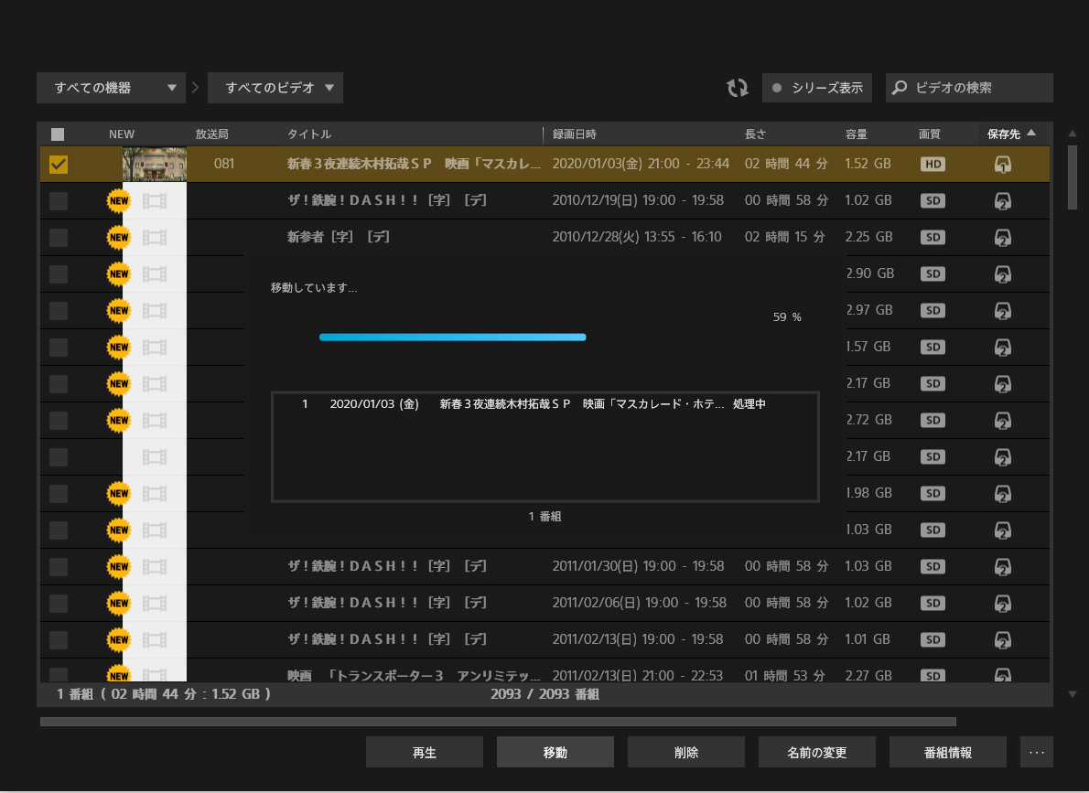
Task: Click the storage icon on the 2011/02/06 row
Action: 1003,604
